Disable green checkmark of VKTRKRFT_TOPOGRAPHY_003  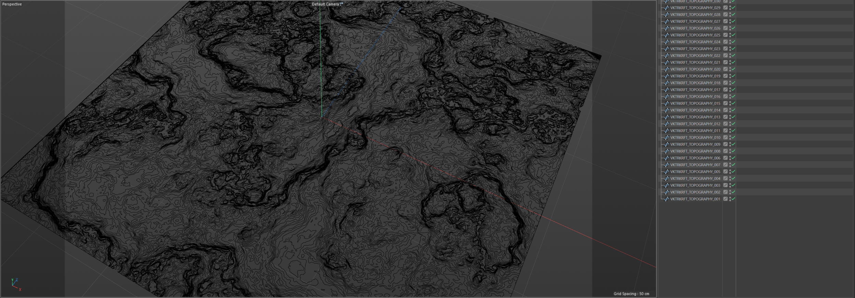click(x=733, y=185)
